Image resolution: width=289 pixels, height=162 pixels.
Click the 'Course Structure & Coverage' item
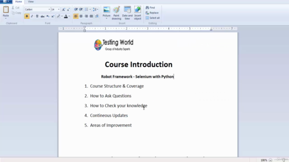pyautogui.click(x=117, y=86)
